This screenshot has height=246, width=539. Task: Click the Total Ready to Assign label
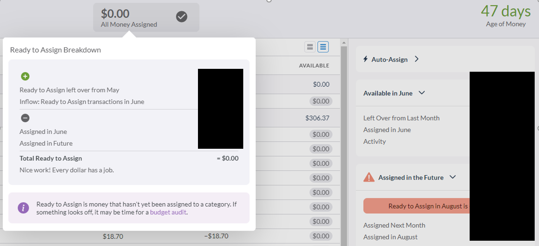[51, 158]
